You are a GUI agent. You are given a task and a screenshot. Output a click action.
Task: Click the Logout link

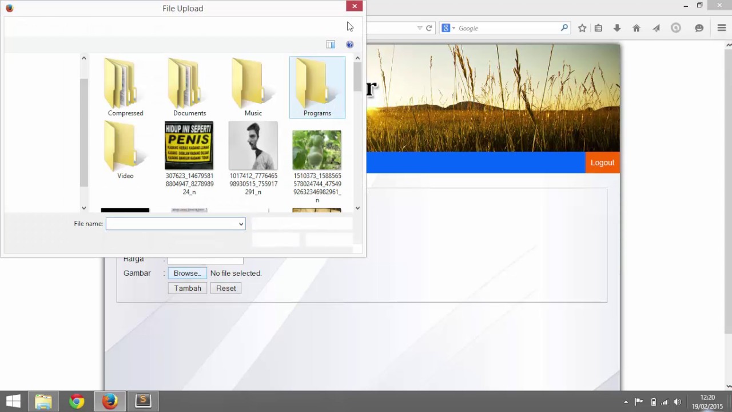602,163
